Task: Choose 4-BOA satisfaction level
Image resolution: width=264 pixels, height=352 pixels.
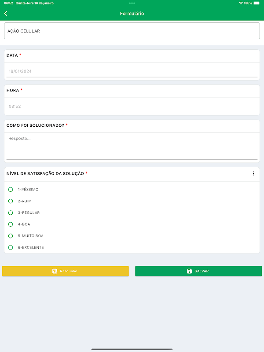Action: (x=11, y=224)
